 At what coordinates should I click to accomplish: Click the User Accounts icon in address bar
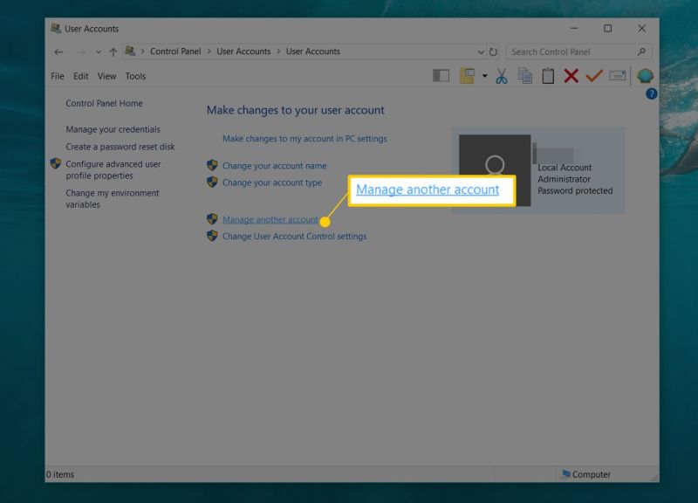coord(130,52)
